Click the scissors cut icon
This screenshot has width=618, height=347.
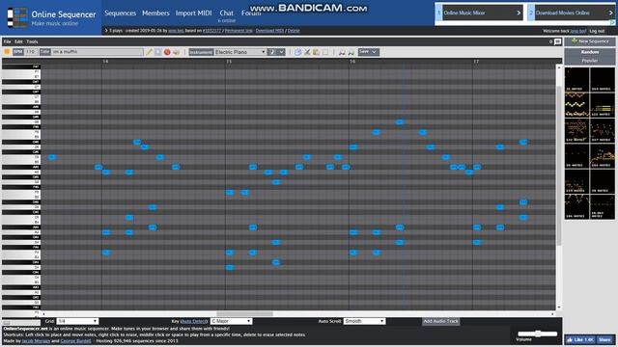pos(307,52)
